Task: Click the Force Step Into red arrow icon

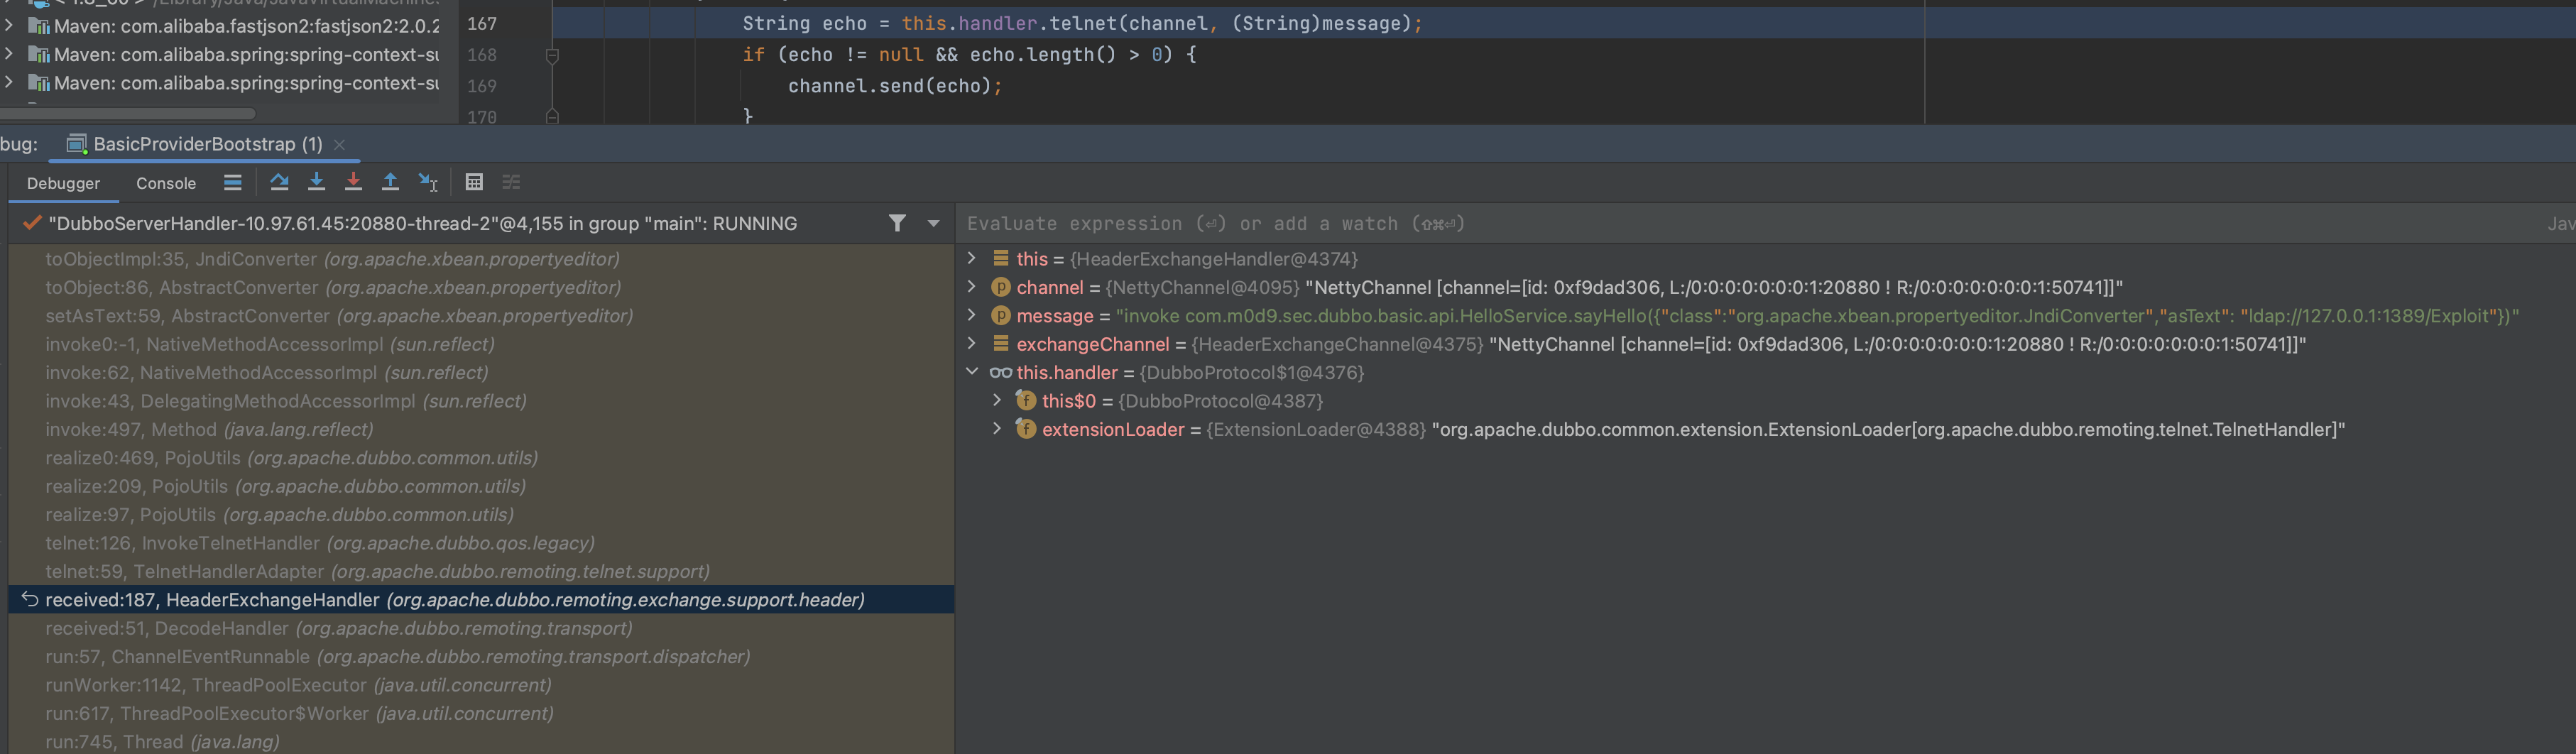Action: click(353, 182)
